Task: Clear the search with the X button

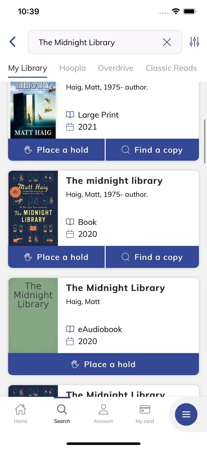Action: [167, 42]
